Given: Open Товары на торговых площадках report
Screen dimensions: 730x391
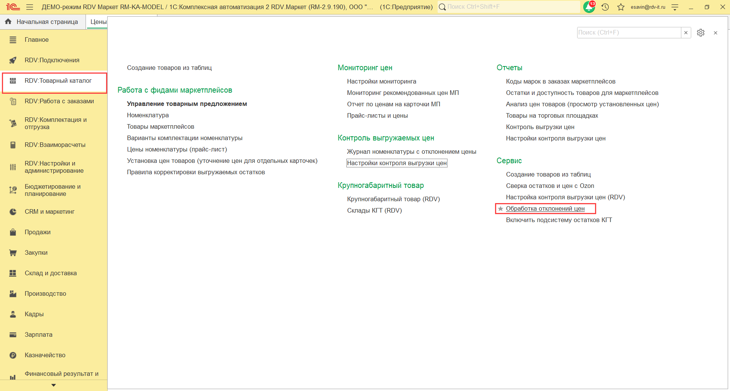Looking at the screenshot, I should pyautogui.click(x=552, y=116).
